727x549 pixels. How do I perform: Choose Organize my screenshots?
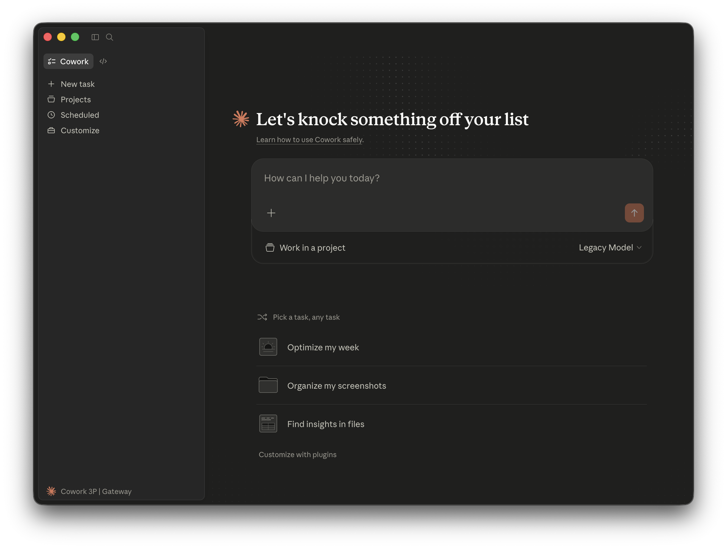(452, 385)
